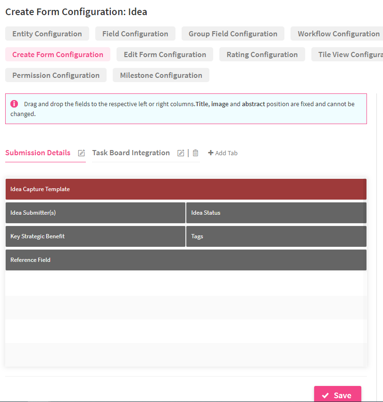Select the Idea Status field block
383x402 pixels.
[x=276, y=213]
